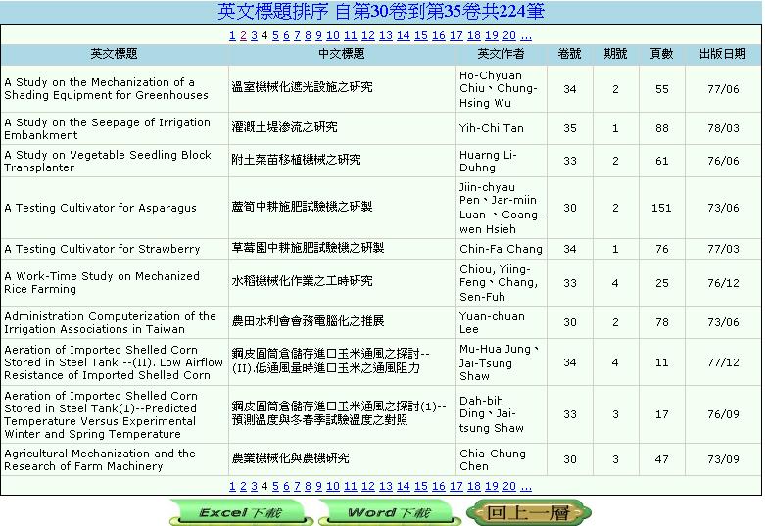Click the top pagination ellipsis for more pages
This screenshot has height=526, width=765.
526,35
